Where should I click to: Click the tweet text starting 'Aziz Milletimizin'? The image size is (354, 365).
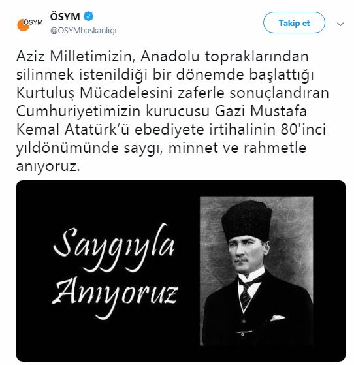coord(172,111)
